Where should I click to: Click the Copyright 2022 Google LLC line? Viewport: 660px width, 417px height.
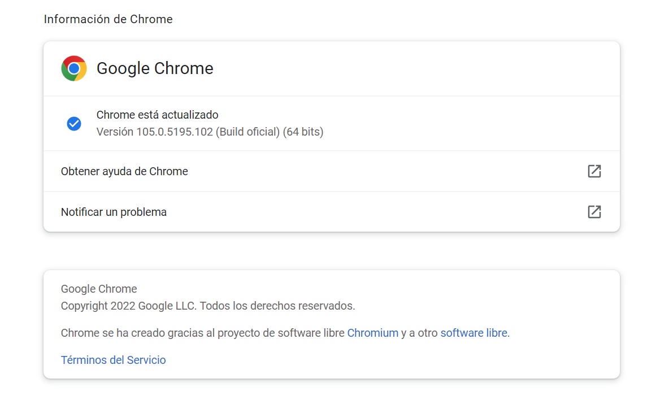(208, 306)
